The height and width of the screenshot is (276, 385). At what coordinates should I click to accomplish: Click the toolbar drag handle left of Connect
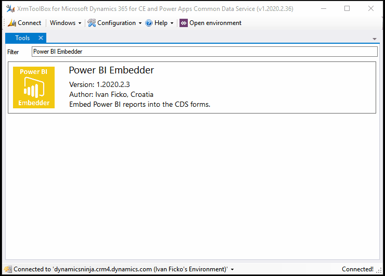[4, 23]
